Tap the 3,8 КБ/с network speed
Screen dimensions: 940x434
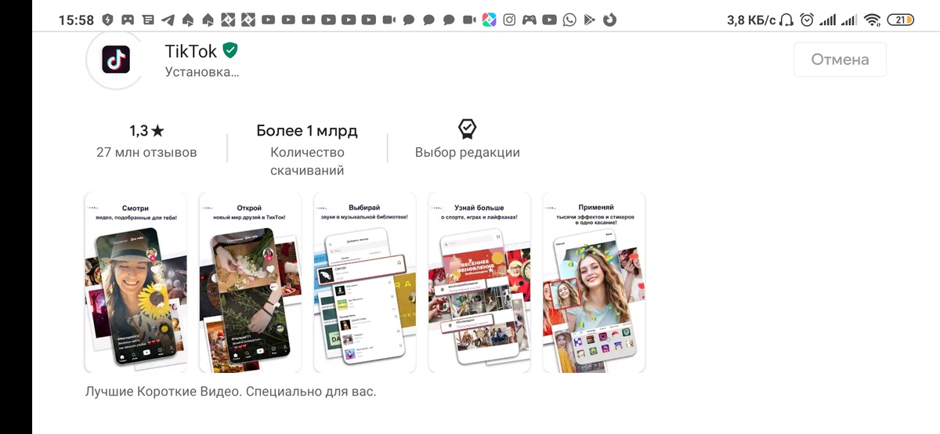click(x=750, y=20)
